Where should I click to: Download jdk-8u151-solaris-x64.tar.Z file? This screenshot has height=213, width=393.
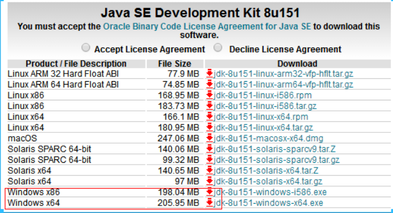pos(266,170)
